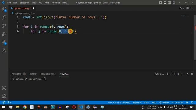This screenshot has width=196, height=110.
Task: Open Run and Debug view
Action: click(4, 34)
